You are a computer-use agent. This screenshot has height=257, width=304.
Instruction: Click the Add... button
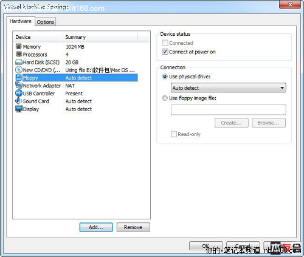[x=96, y=227]
